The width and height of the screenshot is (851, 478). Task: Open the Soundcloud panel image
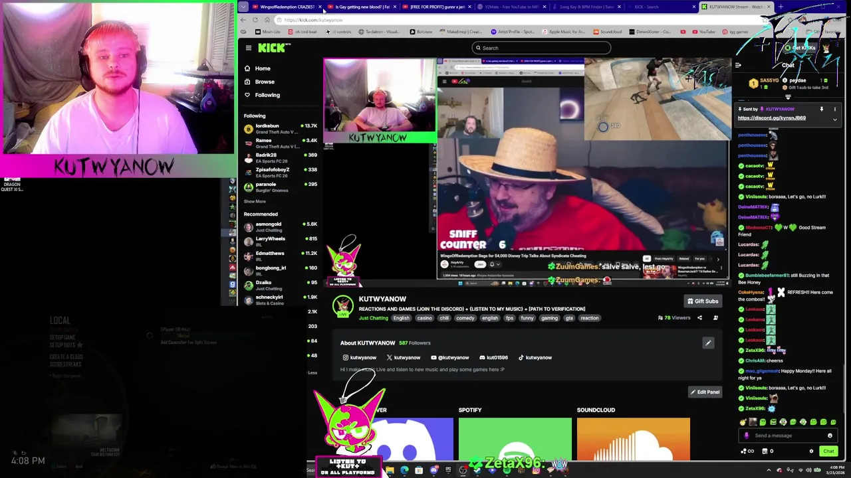click(633, 439)
